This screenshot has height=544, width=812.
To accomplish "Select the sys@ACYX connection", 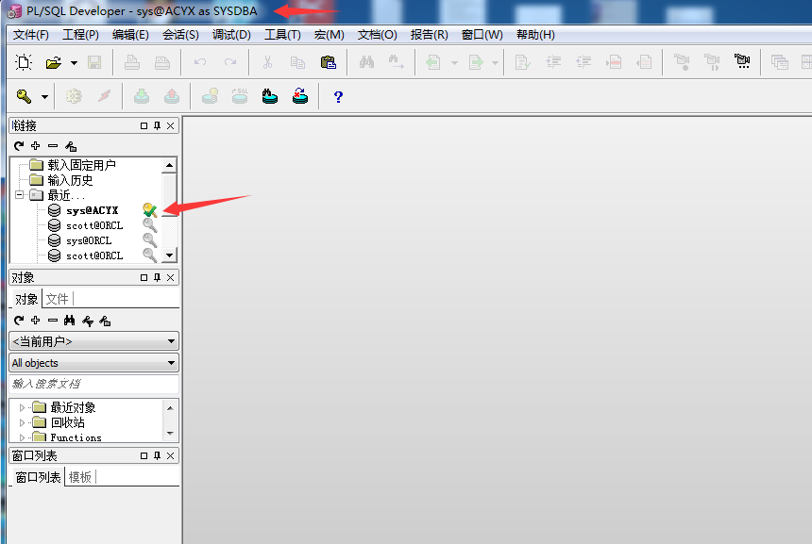I will point(92,210).
